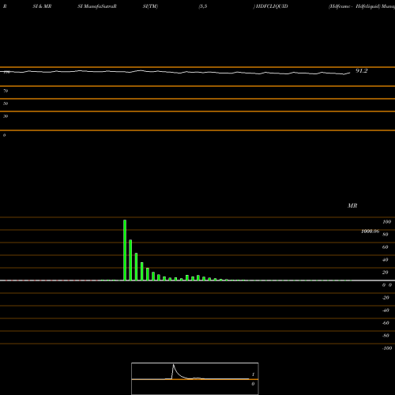The width and height of the screenshot is (395, 395).
Task: Click the 1000.06 value label
Action: [371, 231]
